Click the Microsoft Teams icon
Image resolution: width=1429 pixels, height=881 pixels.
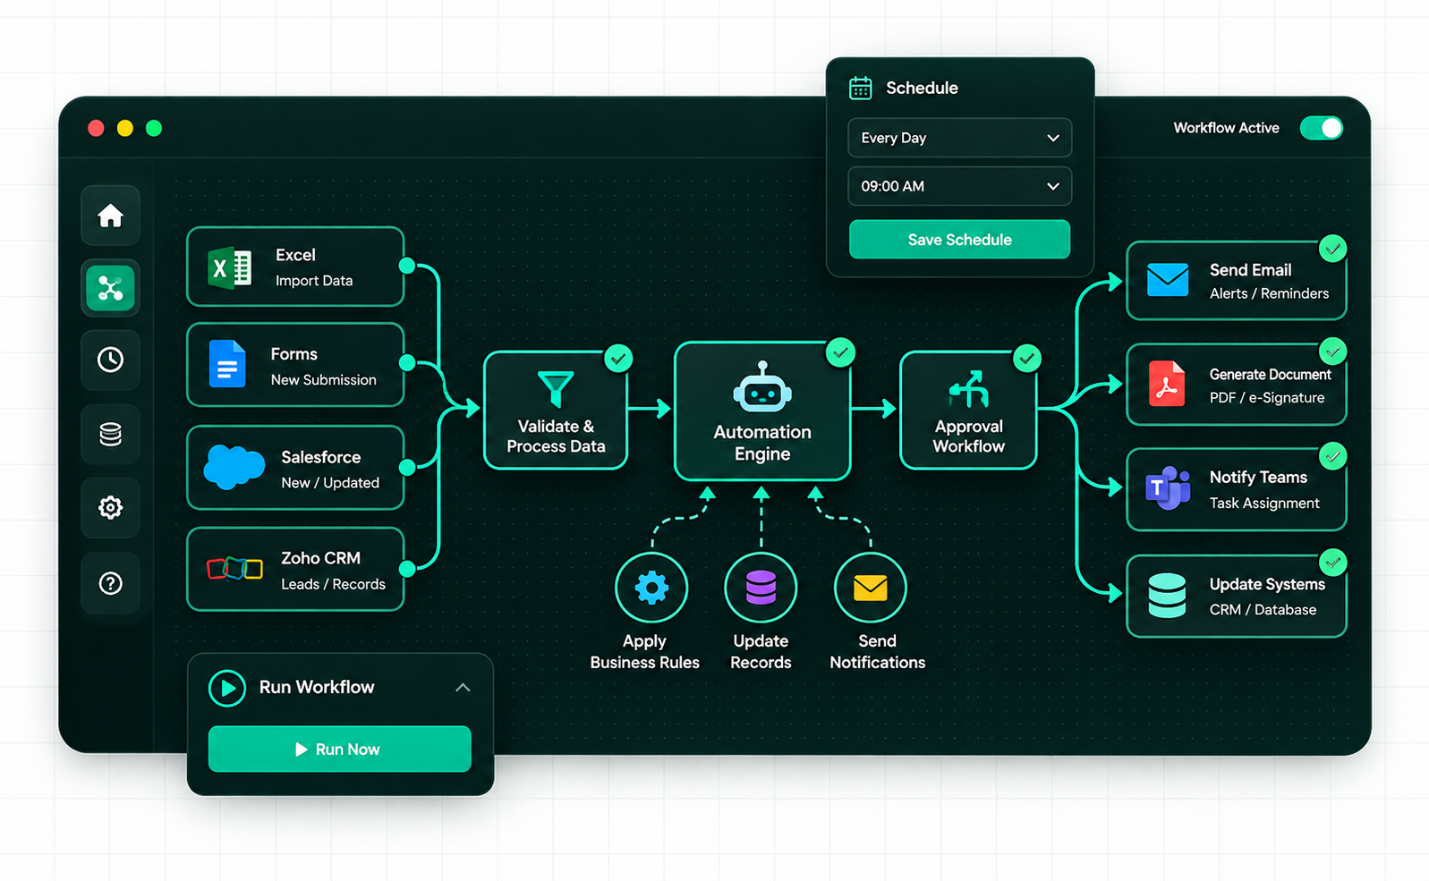[1168, 488]
